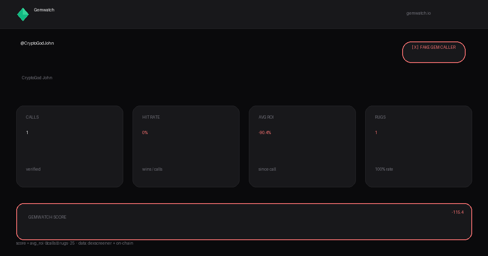Viewport: 488px width, 256px height.
Task: Click the 0% hit rate value
Action: coord(145,133)
